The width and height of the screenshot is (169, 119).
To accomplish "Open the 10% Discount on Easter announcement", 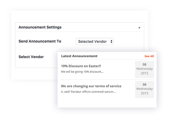I will tap(81, 66).
